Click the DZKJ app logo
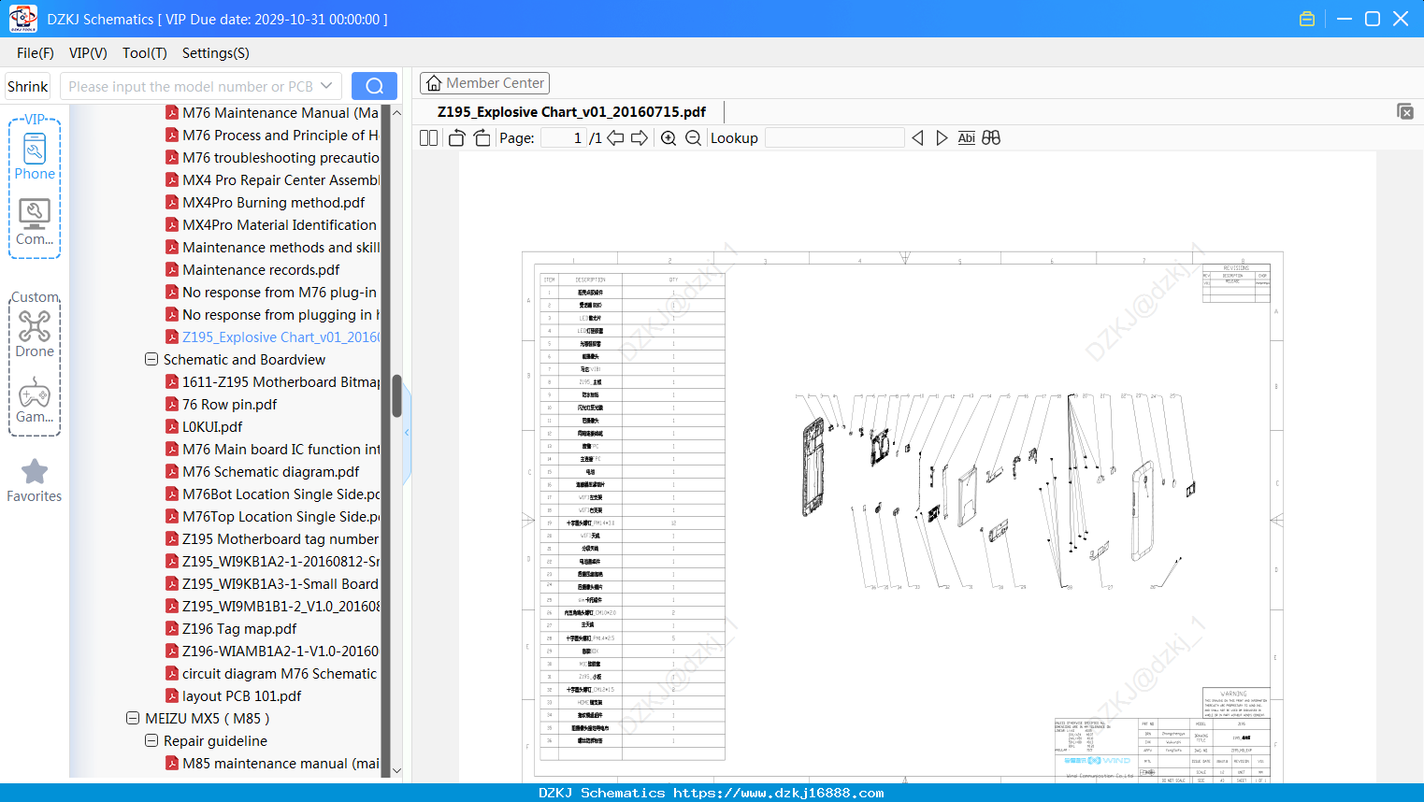Screen dimensions: 1424x802 click(x=22, y=19)
